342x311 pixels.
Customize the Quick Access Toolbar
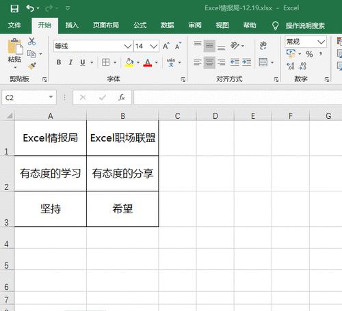(68, 8)
